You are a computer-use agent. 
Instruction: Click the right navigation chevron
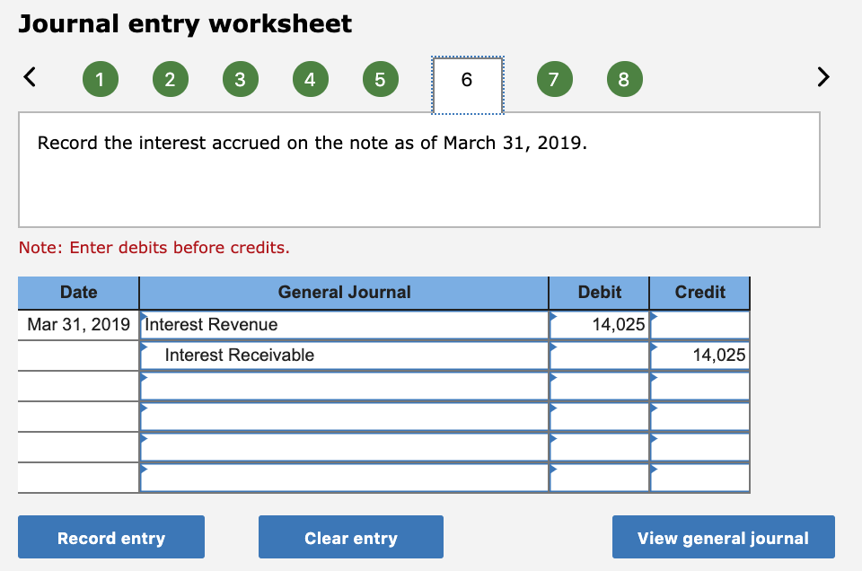pyautogui.click(x=822, y=77)
